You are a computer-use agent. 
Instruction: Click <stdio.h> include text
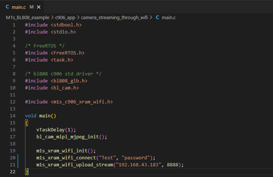coord(63,32)
